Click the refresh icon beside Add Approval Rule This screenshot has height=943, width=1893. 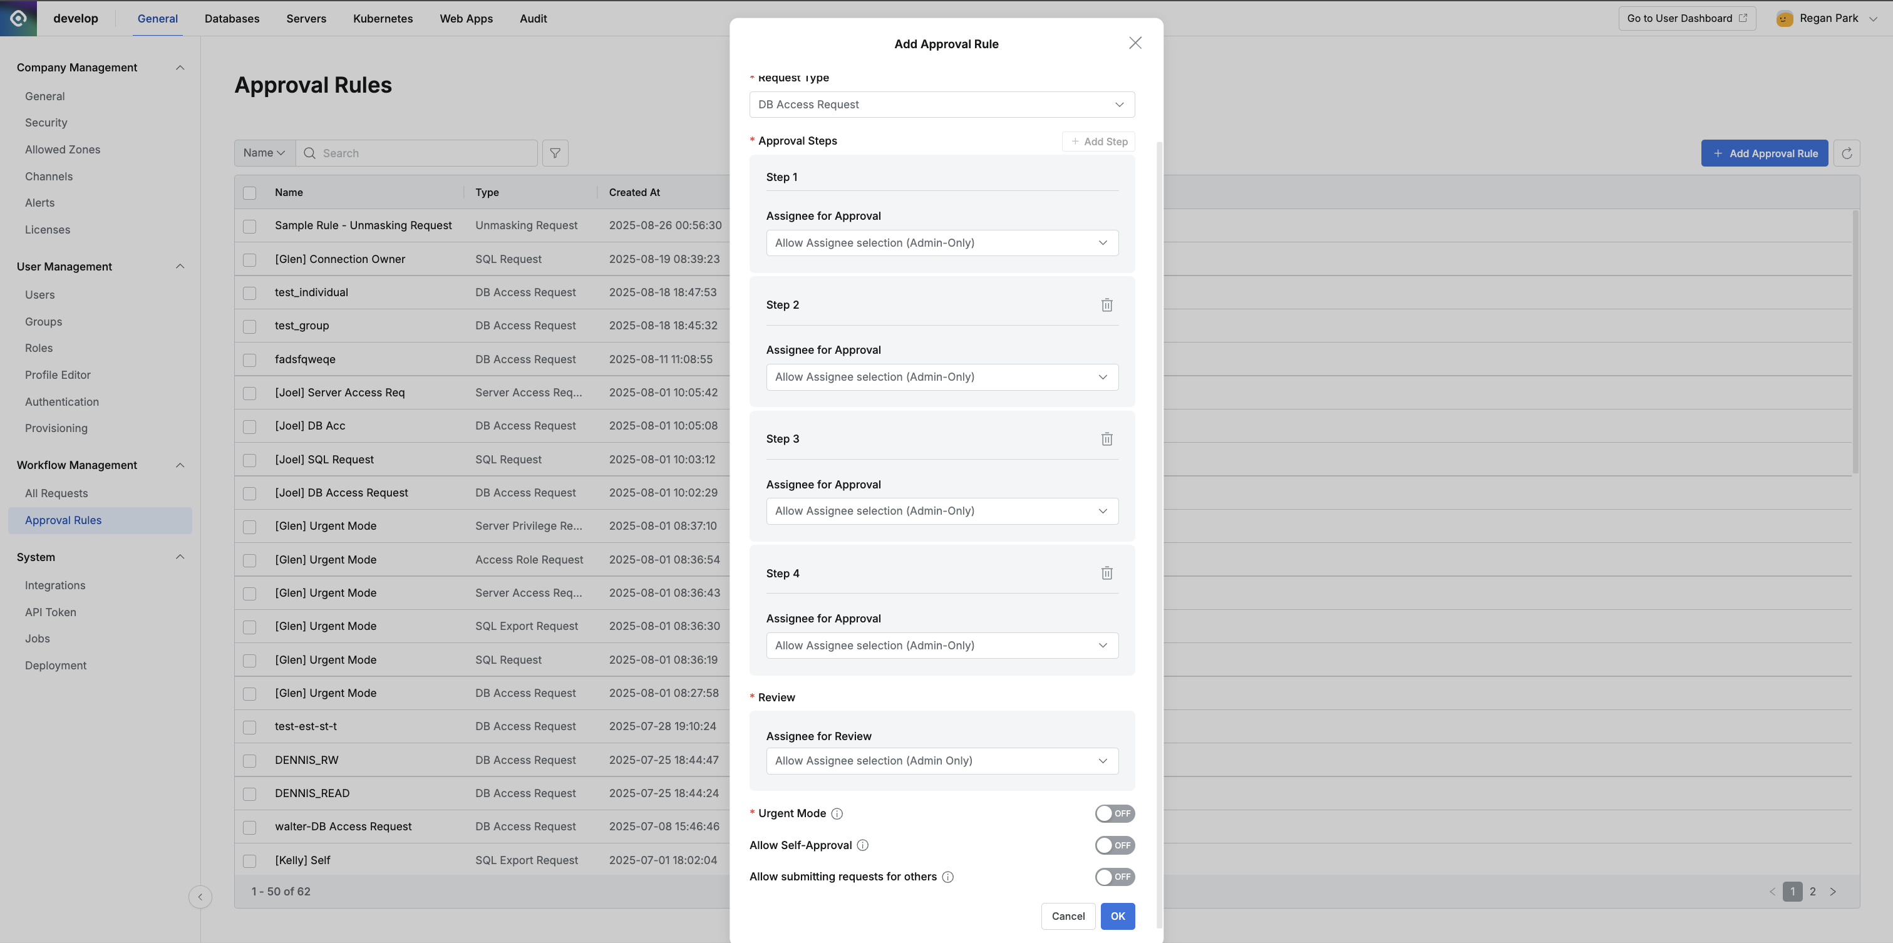pyautogui.click(x=1847, y=153)
